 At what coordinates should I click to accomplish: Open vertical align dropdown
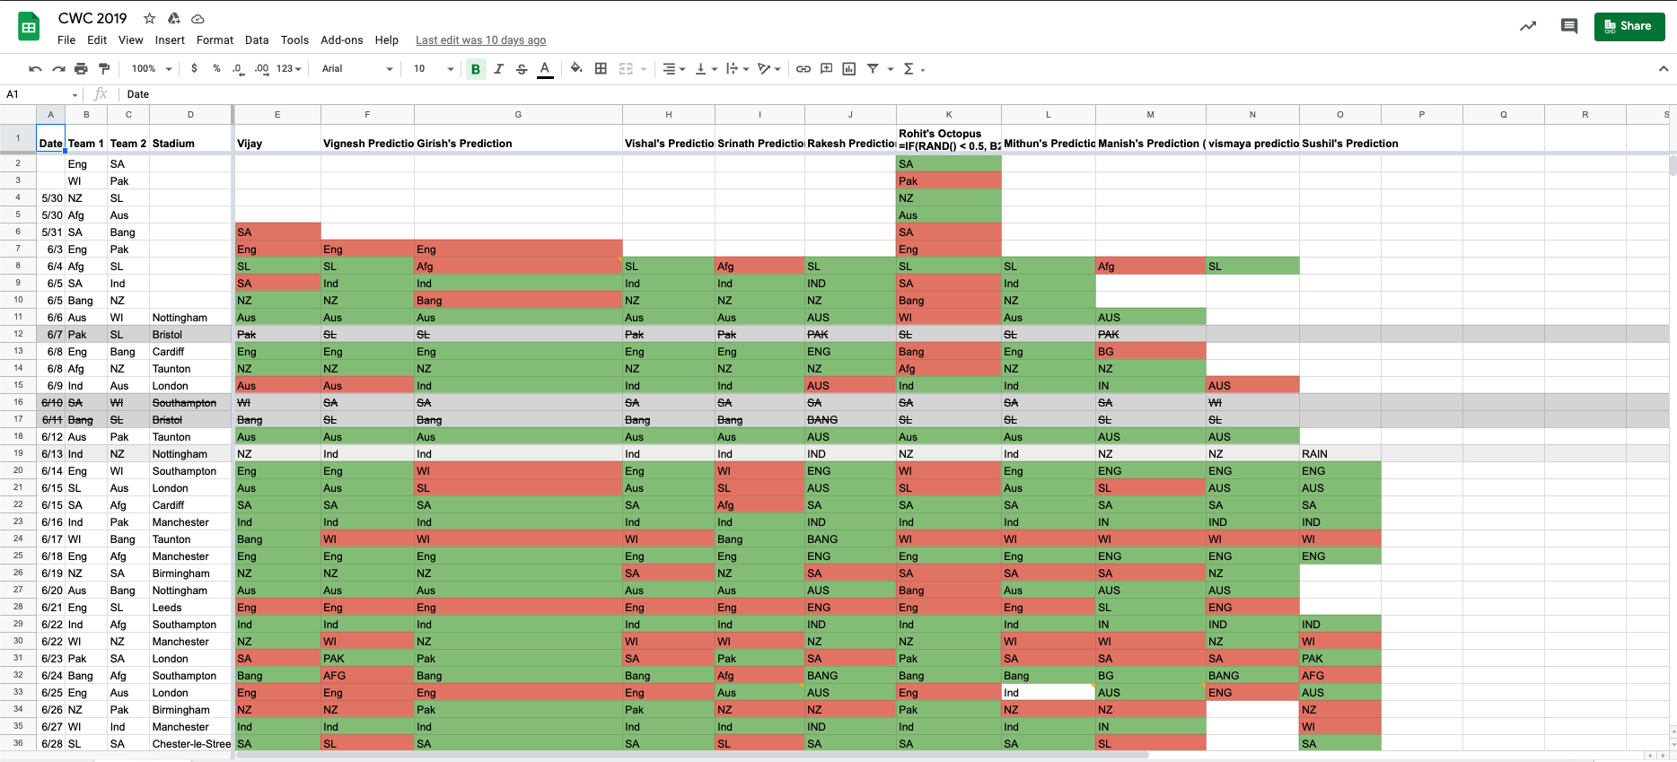[707, 69]
